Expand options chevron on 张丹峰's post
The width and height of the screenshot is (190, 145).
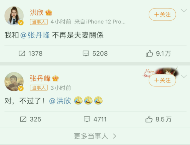(184, 76)
